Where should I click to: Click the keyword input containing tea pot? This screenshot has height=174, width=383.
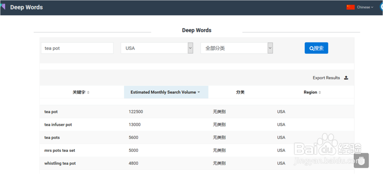77,48
